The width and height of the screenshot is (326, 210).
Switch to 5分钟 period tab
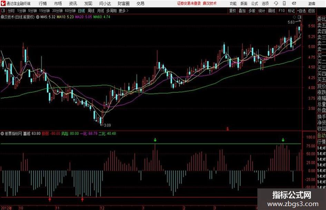[x=32, y=11]
